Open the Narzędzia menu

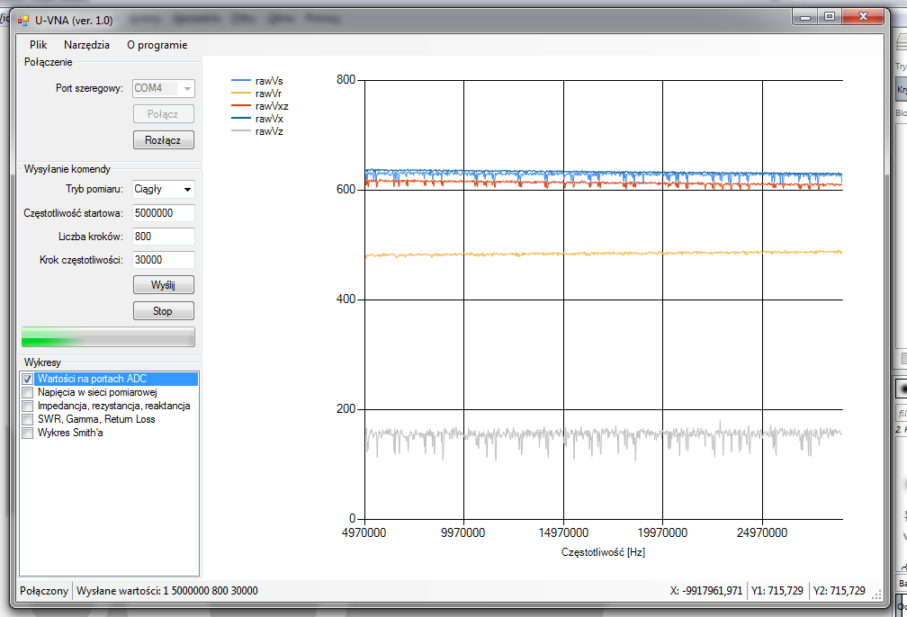pyautogui.click(x=87, y=45)
